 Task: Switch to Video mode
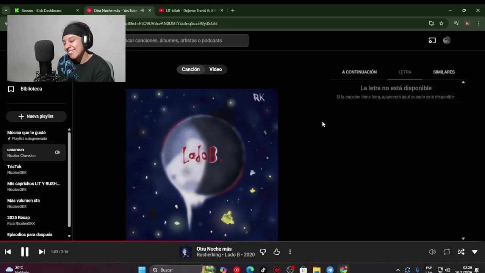[216, 69]
